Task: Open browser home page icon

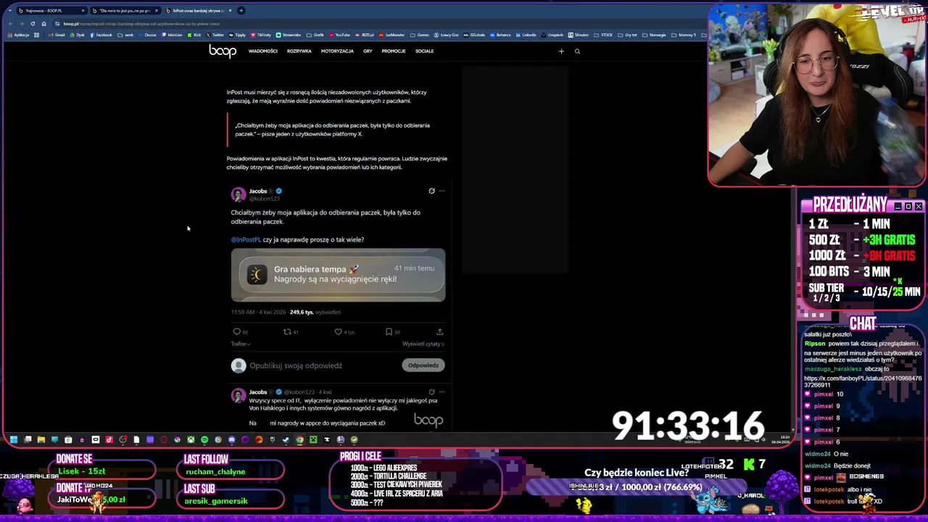Action: 43,24
